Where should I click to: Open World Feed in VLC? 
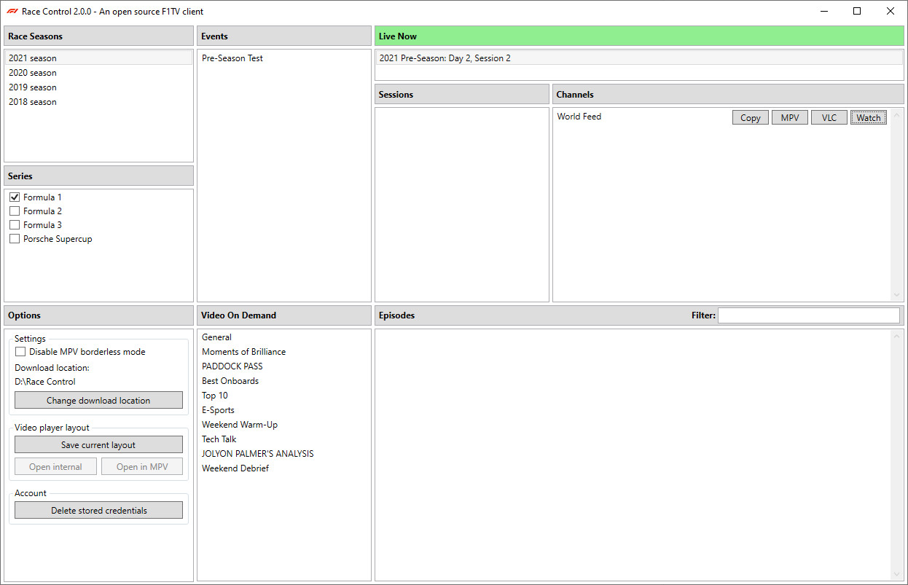click(829, 118)
